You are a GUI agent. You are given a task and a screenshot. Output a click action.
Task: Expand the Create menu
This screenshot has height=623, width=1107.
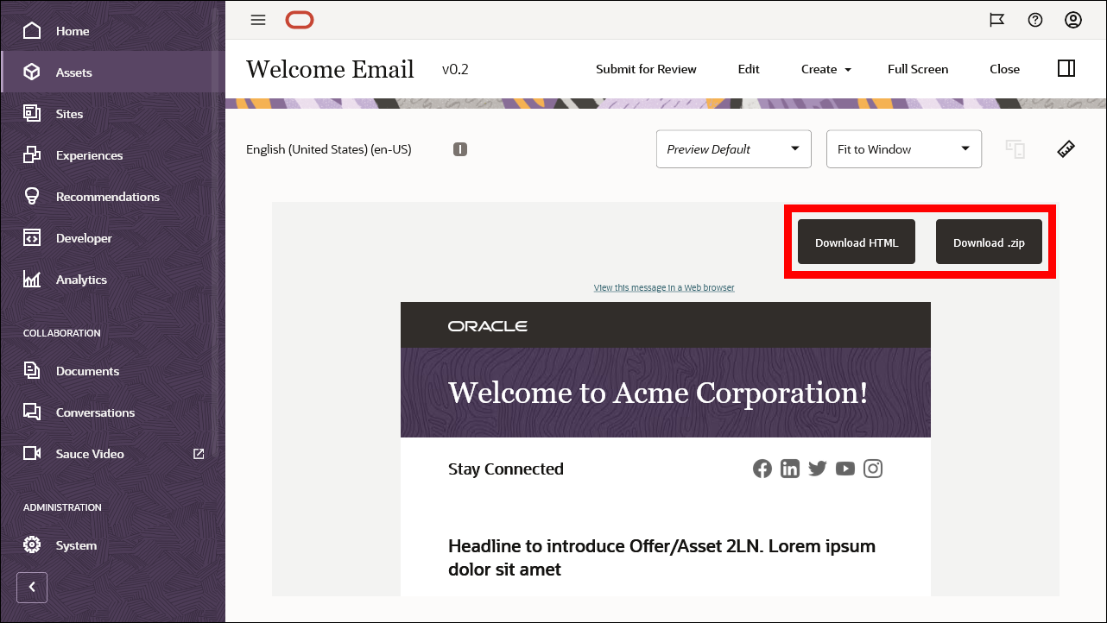pos(825,69)
